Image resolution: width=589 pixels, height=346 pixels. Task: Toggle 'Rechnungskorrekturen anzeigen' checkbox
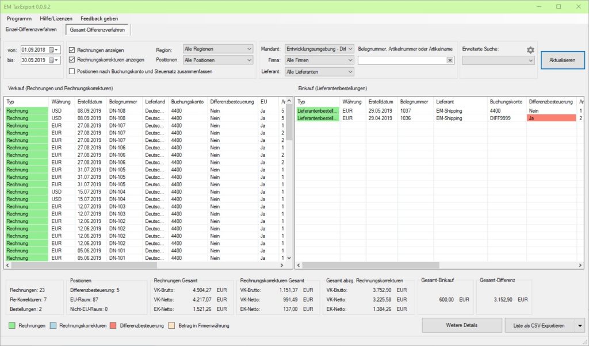[x=72, y=60]
